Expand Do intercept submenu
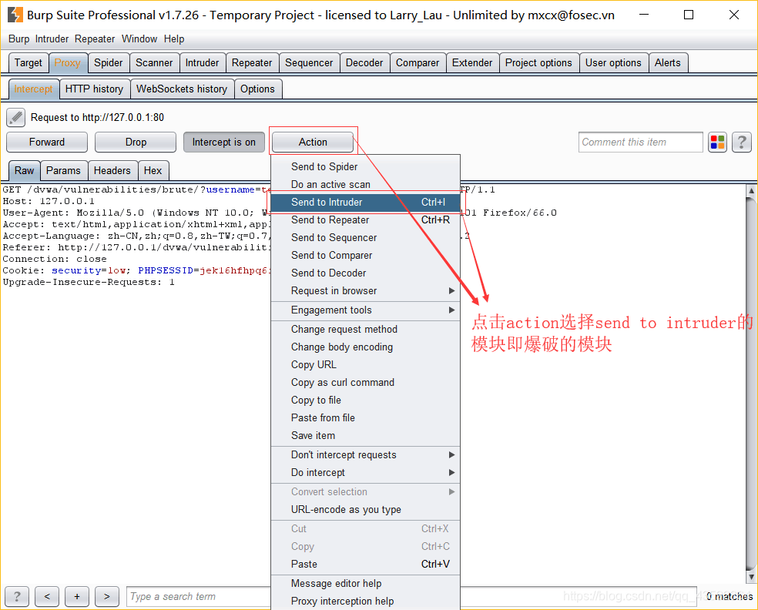The height and width of the screenshot is (610, 758). (x=365, y=472)
